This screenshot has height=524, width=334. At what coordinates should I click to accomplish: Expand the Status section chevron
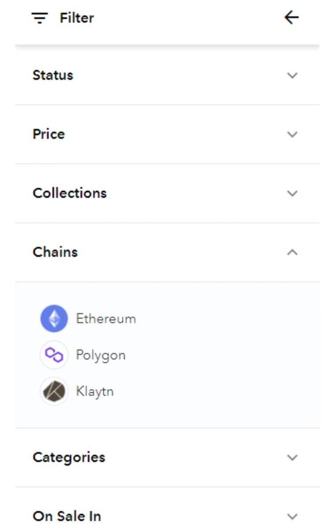[292, 75]
